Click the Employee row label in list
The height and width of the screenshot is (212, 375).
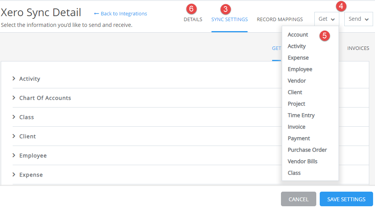pyautogui.click(x=33, y=156)
